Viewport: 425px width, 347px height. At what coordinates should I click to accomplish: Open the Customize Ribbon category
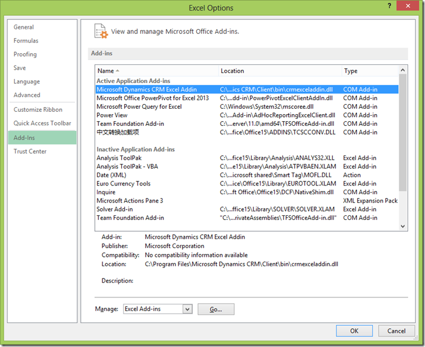[x=42, y=109]
